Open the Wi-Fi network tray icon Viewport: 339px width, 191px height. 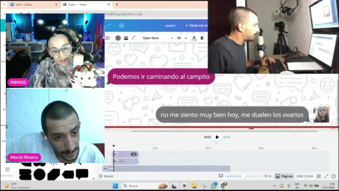(306, 186)
